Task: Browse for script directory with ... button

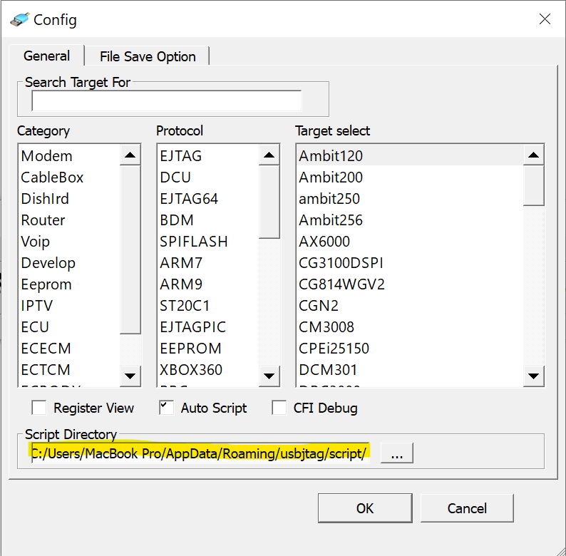Action: [396, 454]
